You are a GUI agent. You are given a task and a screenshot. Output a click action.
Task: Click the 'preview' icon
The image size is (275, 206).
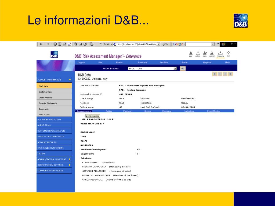coord(220,53)
